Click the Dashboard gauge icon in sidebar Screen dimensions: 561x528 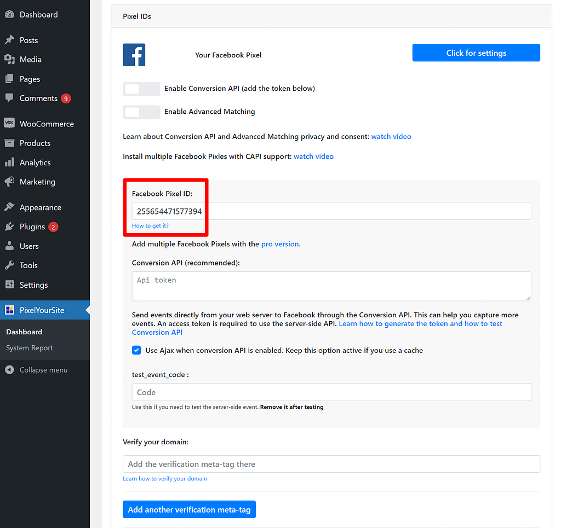pos(10,15)
